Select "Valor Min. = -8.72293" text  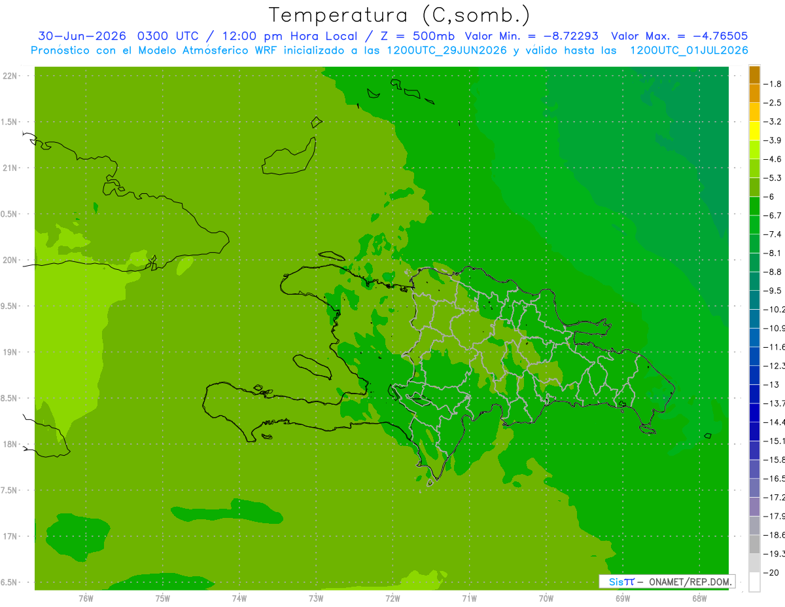[531, 36]
